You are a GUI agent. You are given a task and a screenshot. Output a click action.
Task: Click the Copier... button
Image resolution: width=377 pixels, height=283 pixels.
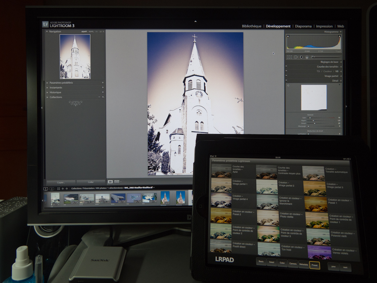[61, 182]
